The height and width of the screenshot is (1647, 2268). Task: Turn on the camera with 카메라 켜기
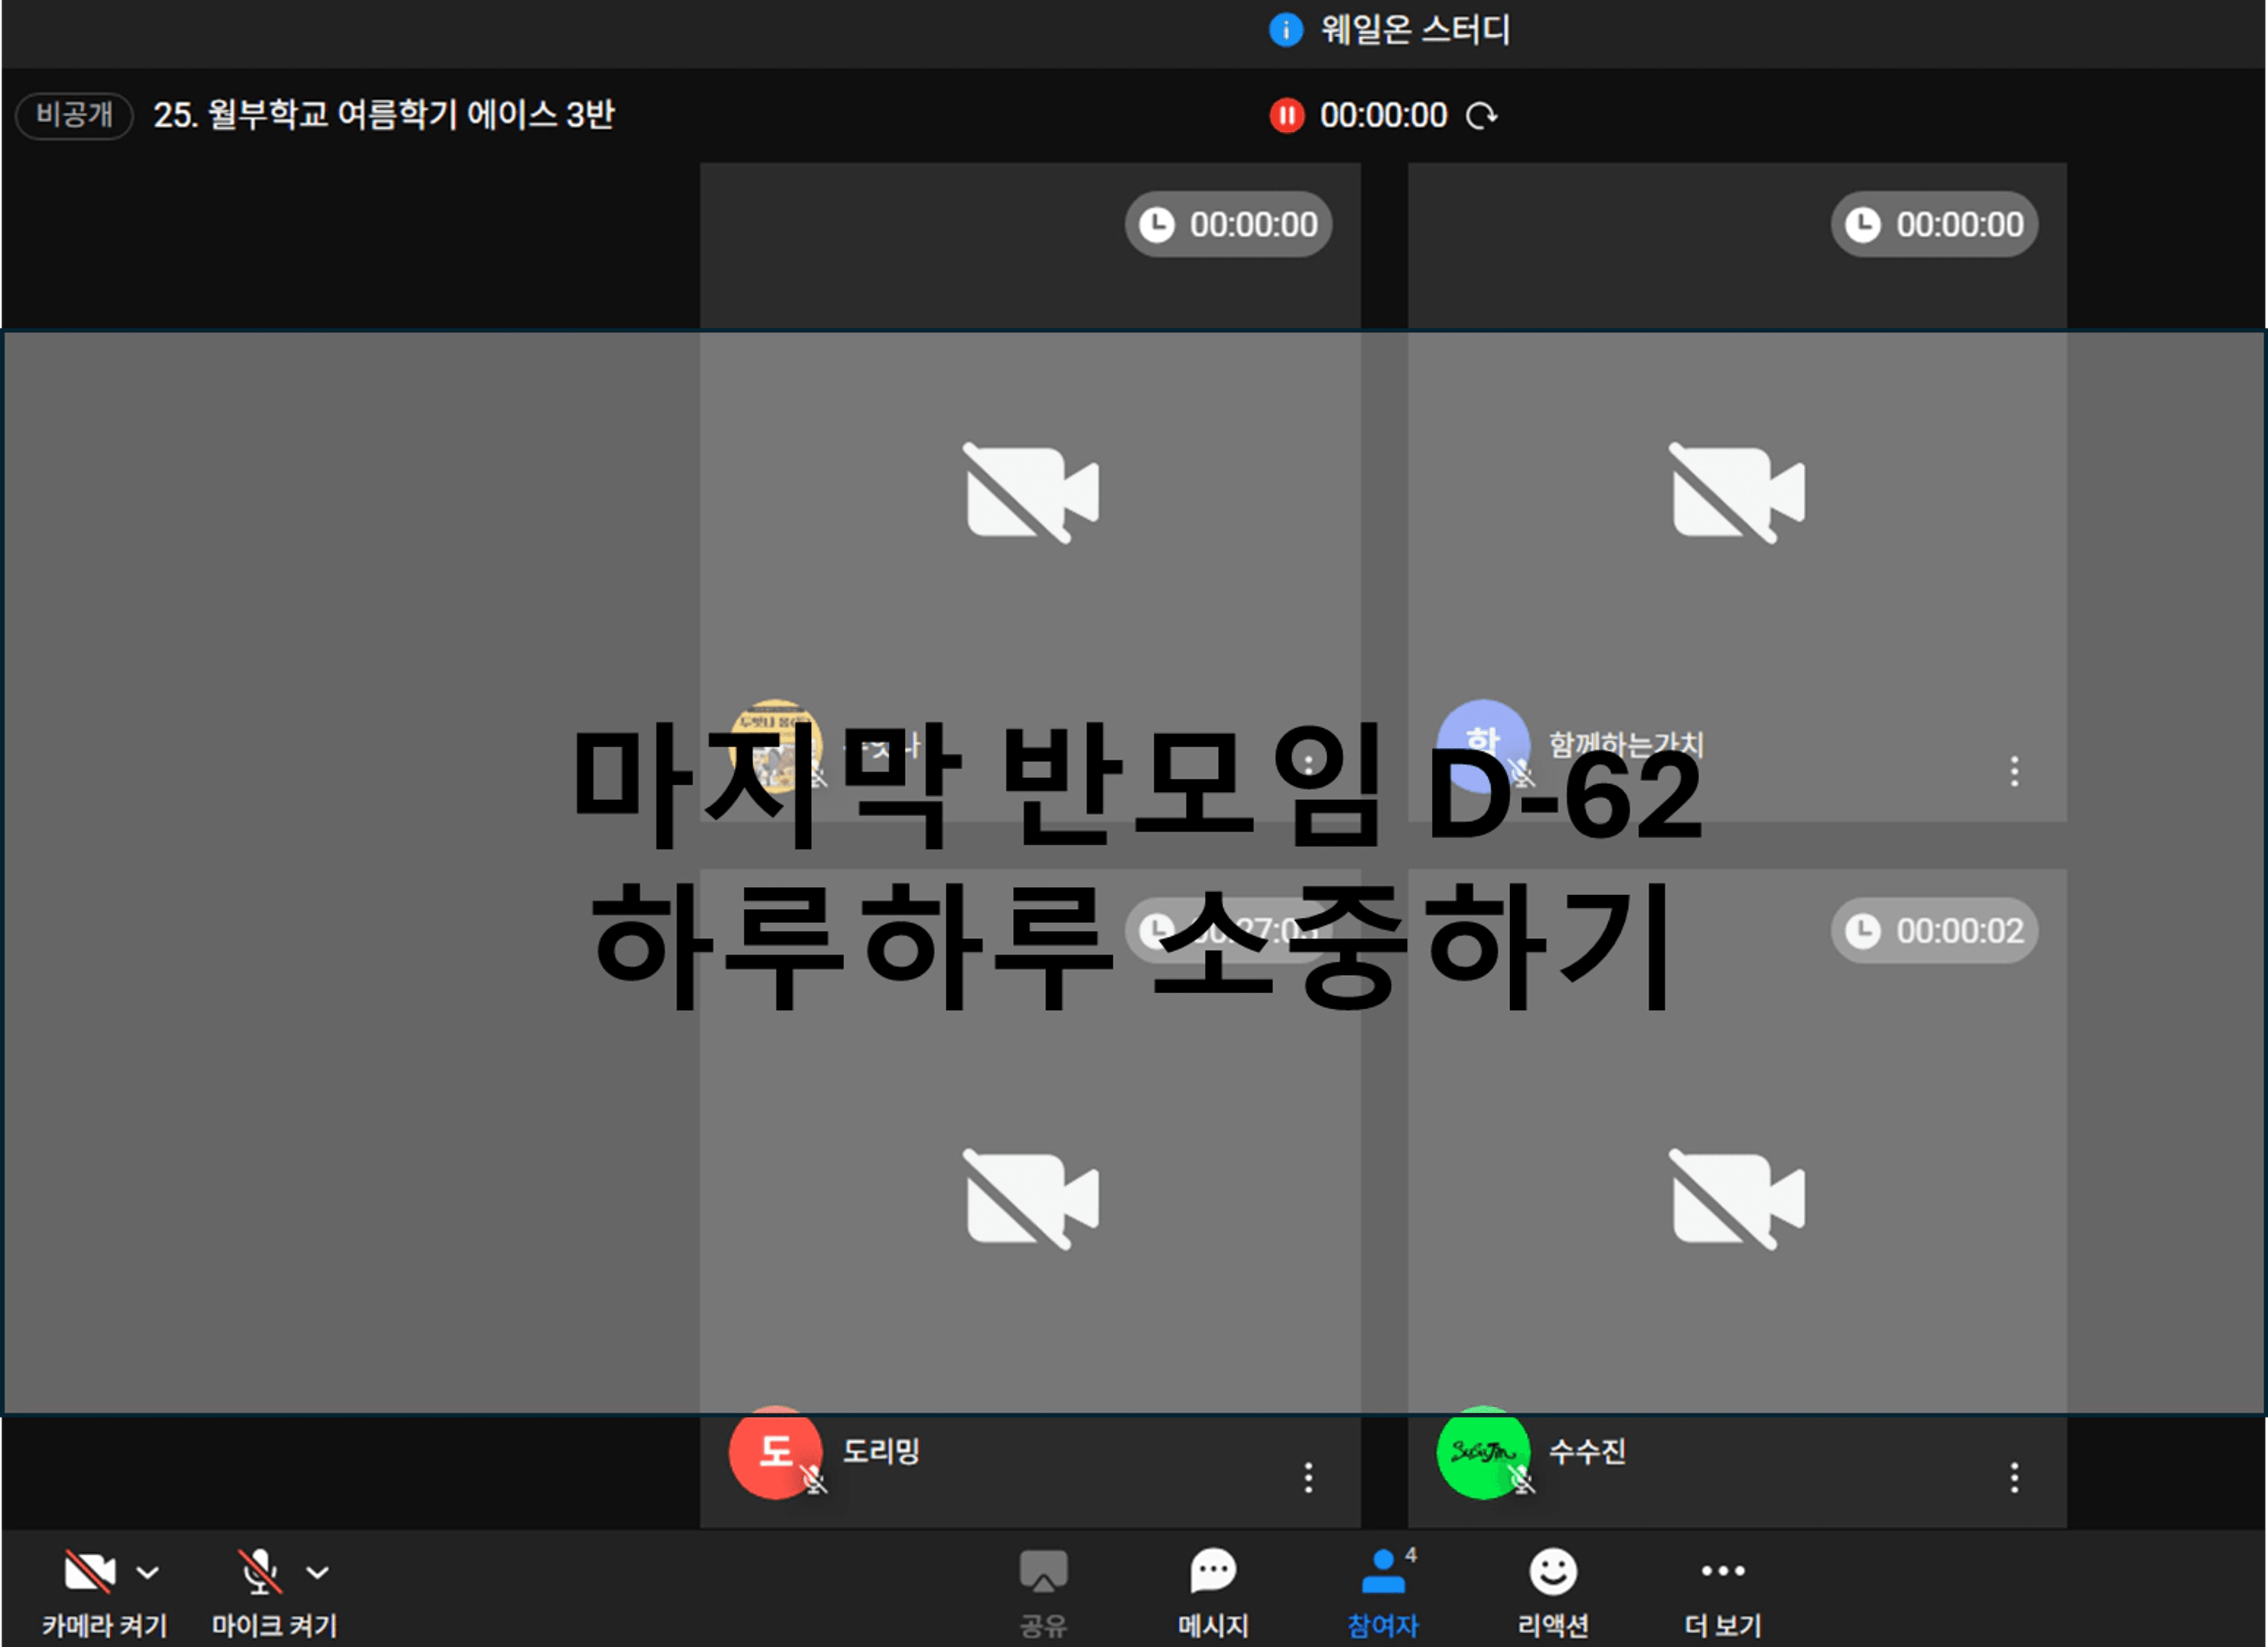tap(103, 1593)
